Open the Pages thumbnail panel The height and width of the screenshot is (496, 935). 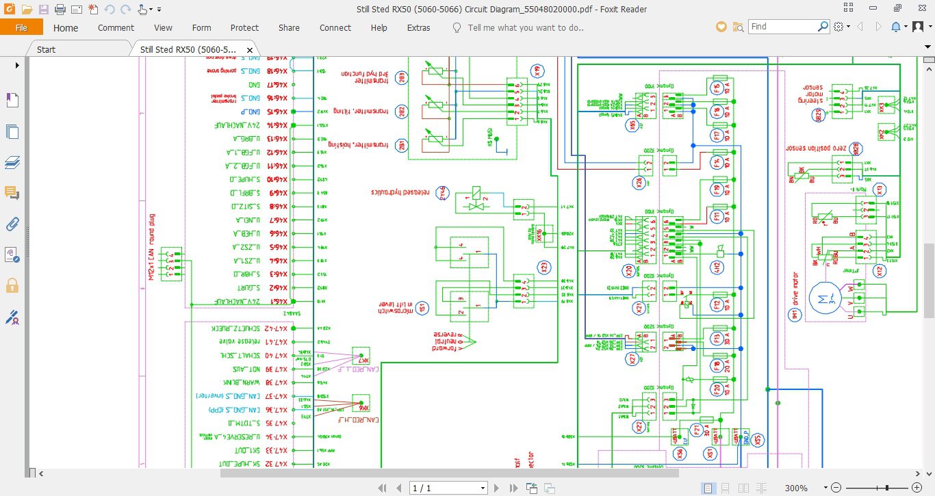pyautogui.click(x=12, y=132)
